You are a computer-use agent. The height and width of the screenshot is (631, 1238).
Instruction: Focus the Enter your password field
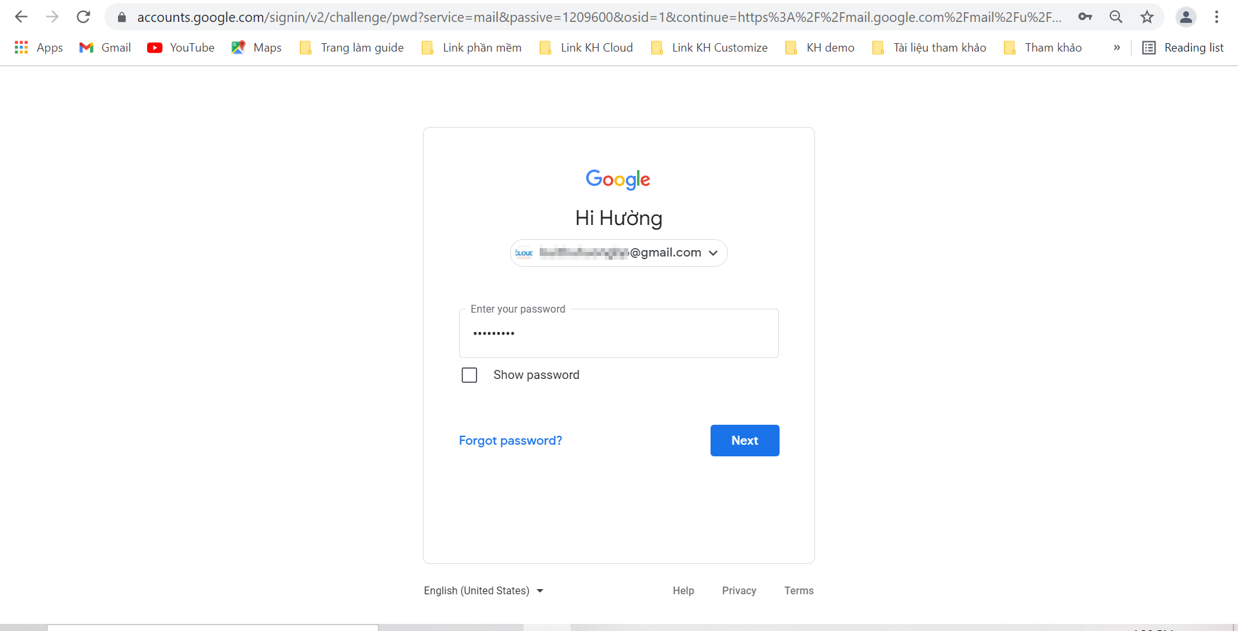[619, 333]
